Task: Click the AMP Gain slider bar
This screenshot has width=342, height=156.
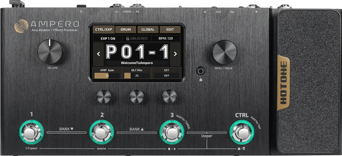Action: [107, 76]
